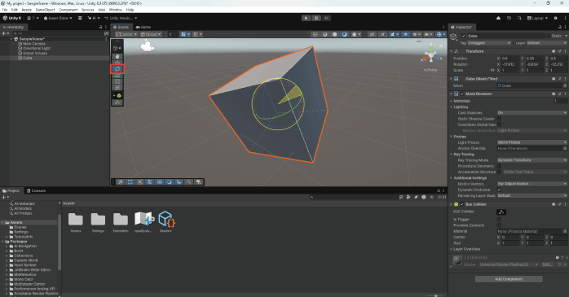Open the Scenes folder thumbnail
569x297 pixels.
tap(76, 220)
